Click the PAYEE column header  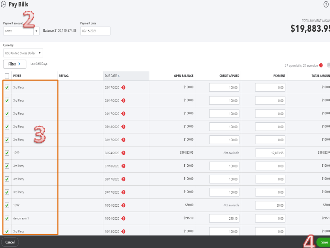pyautogui.click(x=17, y=76)
